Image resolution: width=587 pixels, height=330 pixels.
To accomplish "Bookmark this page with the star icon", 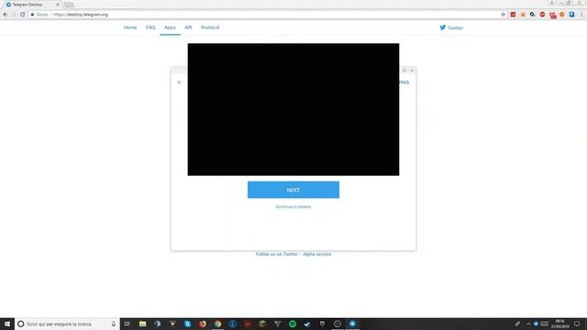I will click(503, 15).
